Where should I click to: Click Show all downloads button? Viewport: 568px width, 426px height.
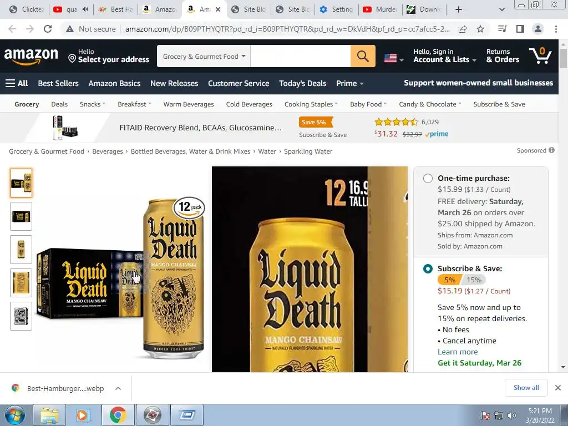click(x=526, y=388)
